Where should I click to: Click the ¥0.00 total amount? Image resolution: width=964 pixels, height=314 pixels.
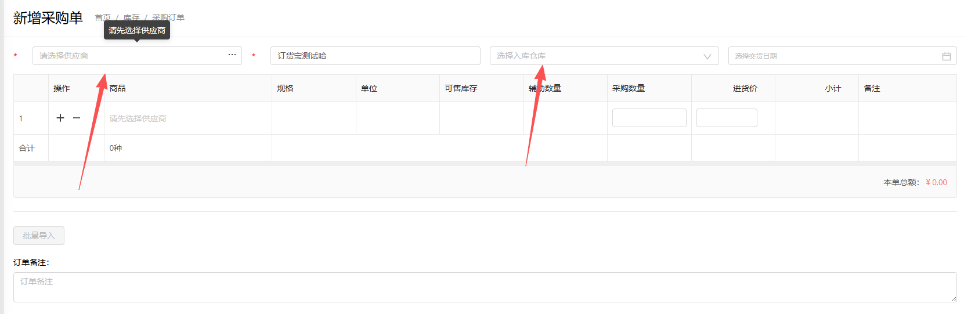point(936,182)
